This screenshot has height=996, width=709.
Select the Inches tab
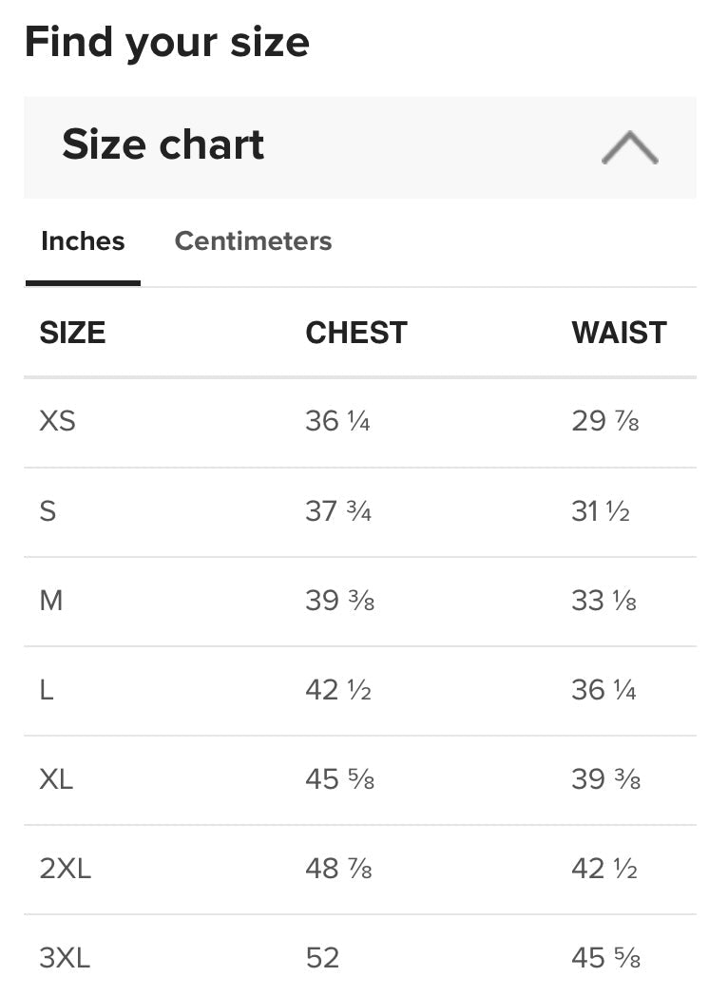point(83,241)
